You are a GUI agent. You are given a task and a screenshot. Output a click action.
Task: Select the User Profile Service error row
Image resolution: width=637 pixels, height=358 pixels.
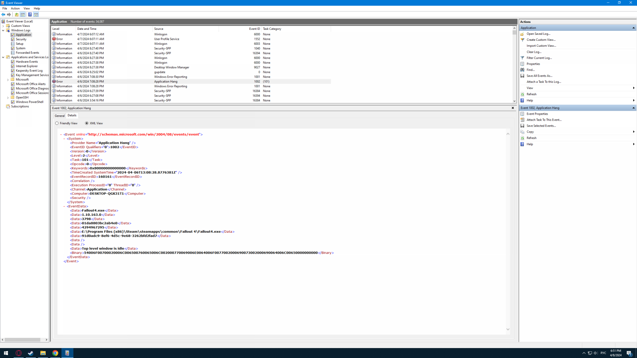click(x=166, y=39)
